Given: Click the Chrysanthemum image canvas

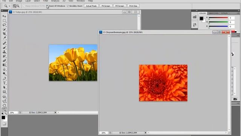Looking at the screenshot, I should coord(163,83).
